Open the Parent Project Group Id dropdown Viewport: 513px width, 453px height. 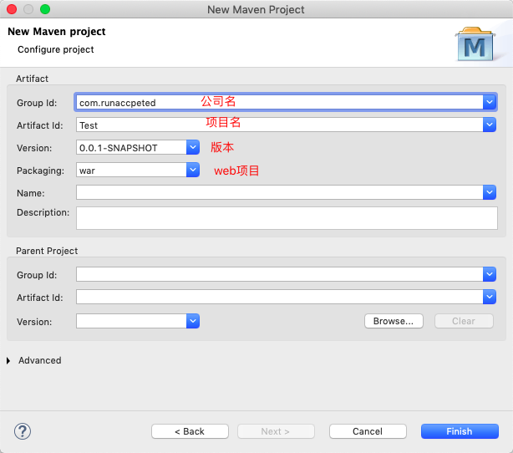(x=490, y=274)
